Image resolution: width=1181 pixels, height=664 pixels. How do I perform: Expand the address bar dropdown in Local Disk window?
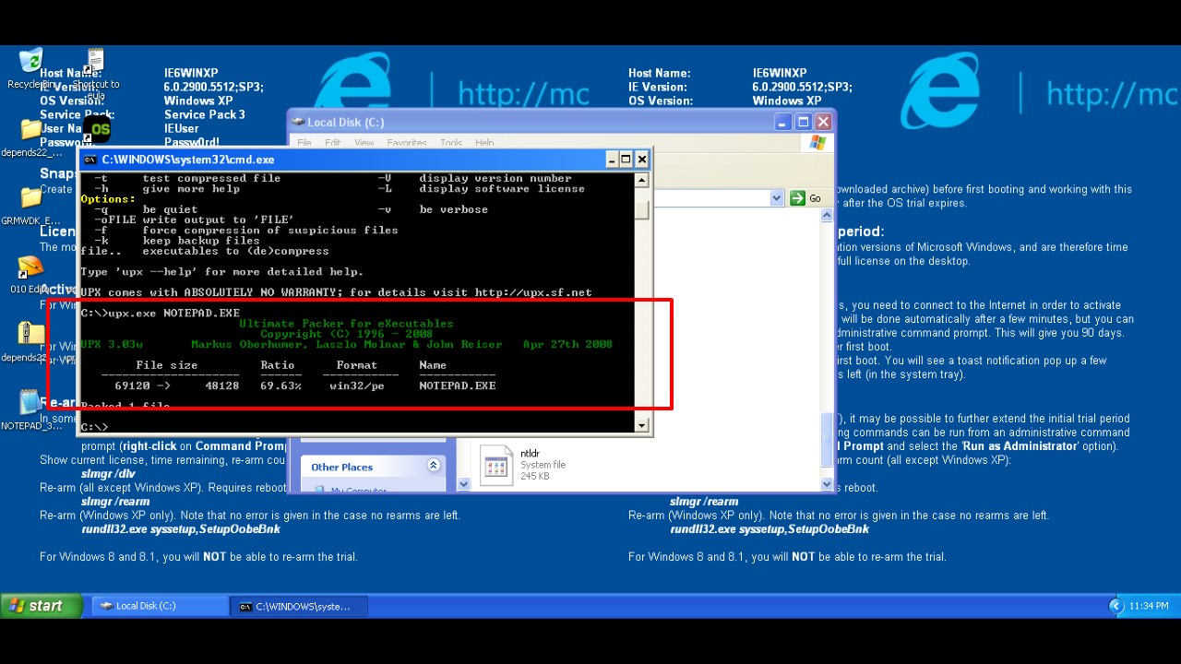tap(776, 198)
